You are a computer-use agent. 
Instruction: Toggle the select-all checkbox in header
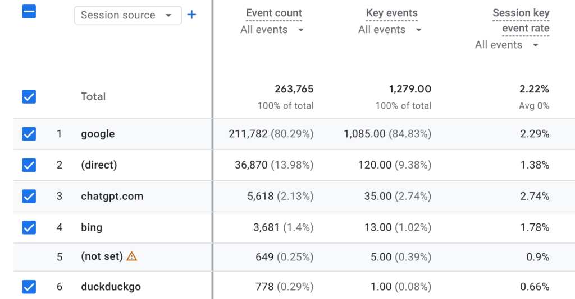click(29, 11)
